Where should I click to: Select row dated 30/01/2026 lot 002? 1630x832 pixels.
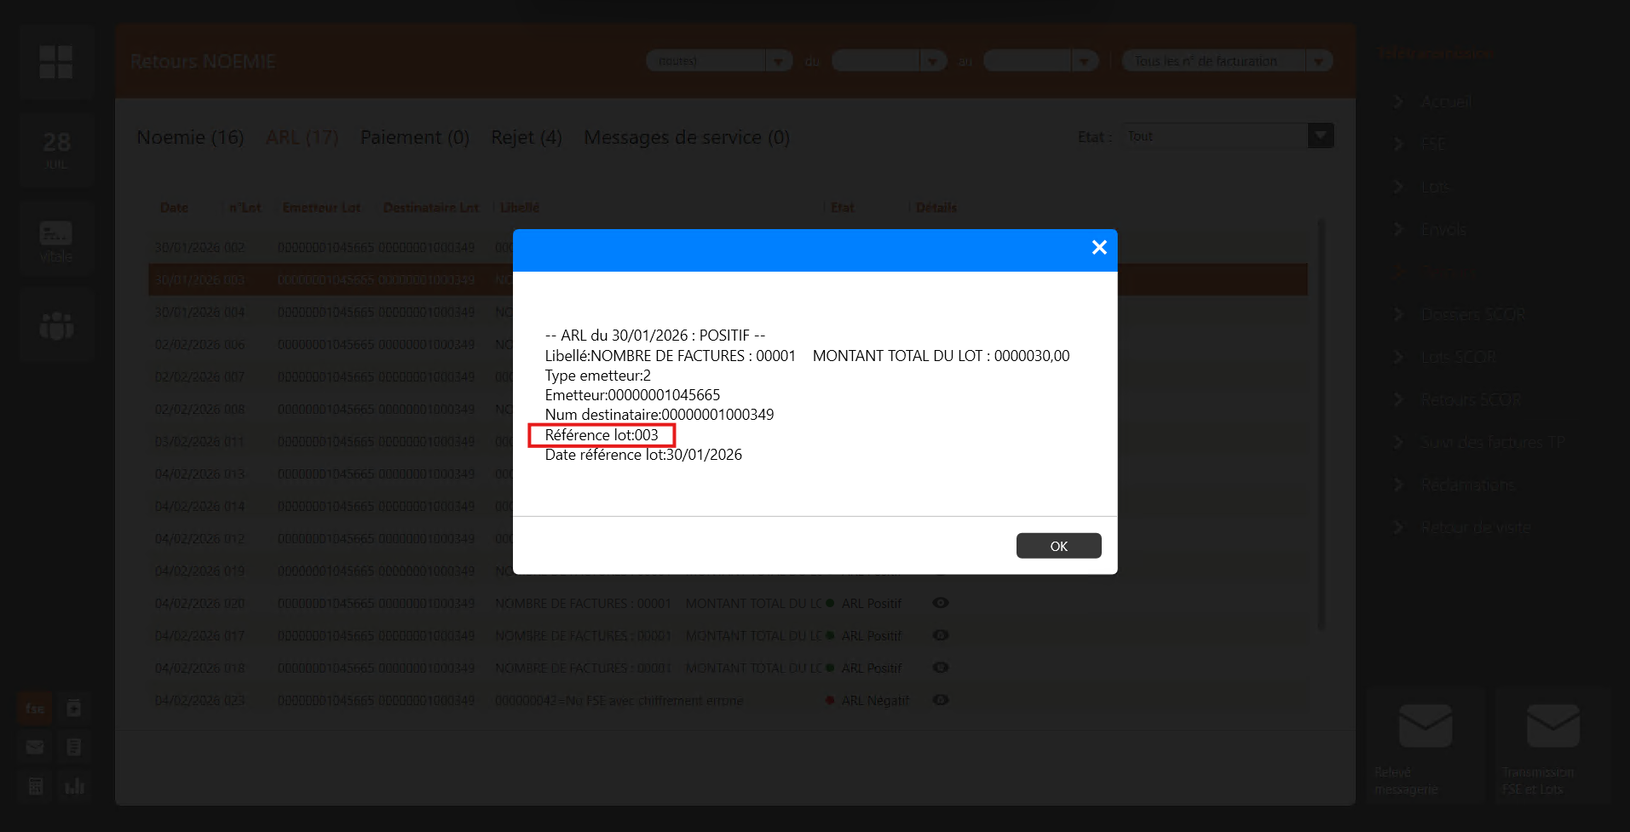[729, 247]
